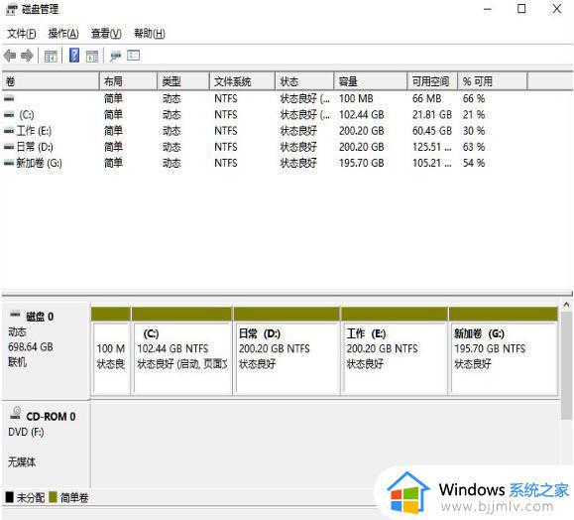This screenshot has width=574, height=520.
Task: Click the 21.81 GB free space cell
Action: click(x=432, y=115)
